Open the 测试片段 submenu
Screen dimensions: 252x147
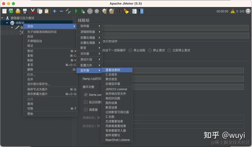click(x=89, y=59)
